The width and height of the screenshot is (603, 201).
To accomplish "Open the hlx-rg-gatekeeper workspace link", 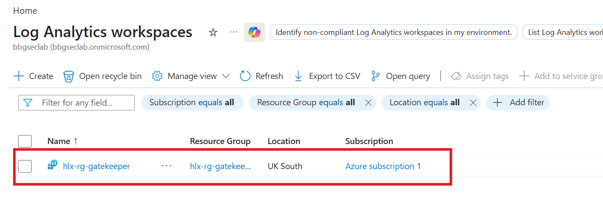I will pos(96,166).
